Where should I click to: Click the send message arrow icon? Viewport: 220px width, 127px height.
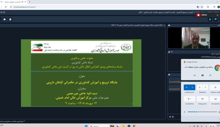click(x=170, y=117)
